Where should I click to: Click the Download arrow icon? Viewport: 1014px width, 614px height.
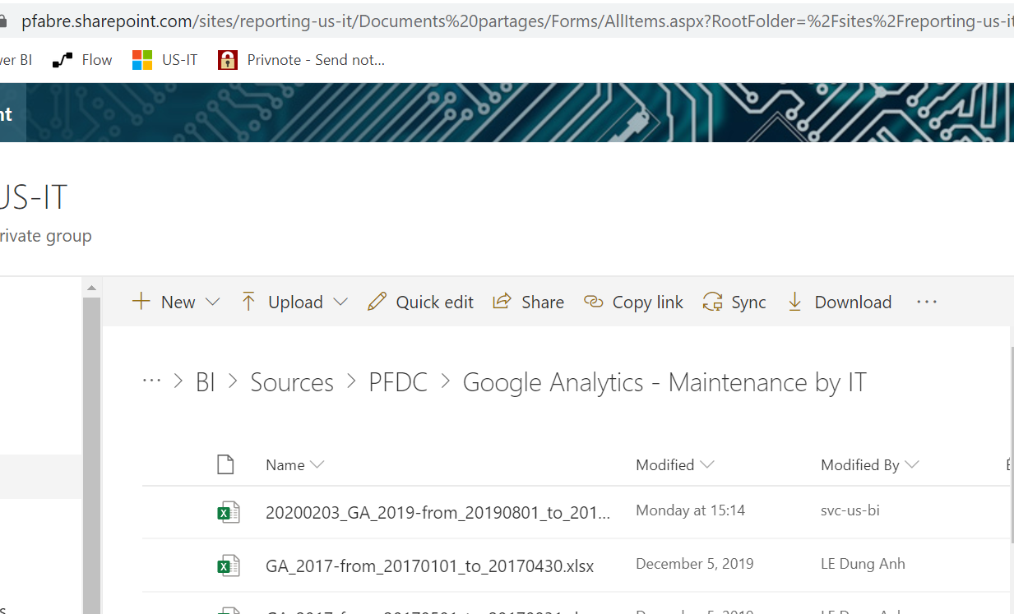point(794,302)
